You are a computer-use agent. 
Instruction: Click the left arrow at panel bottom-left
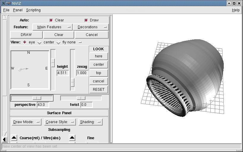(x=4, y=139)
